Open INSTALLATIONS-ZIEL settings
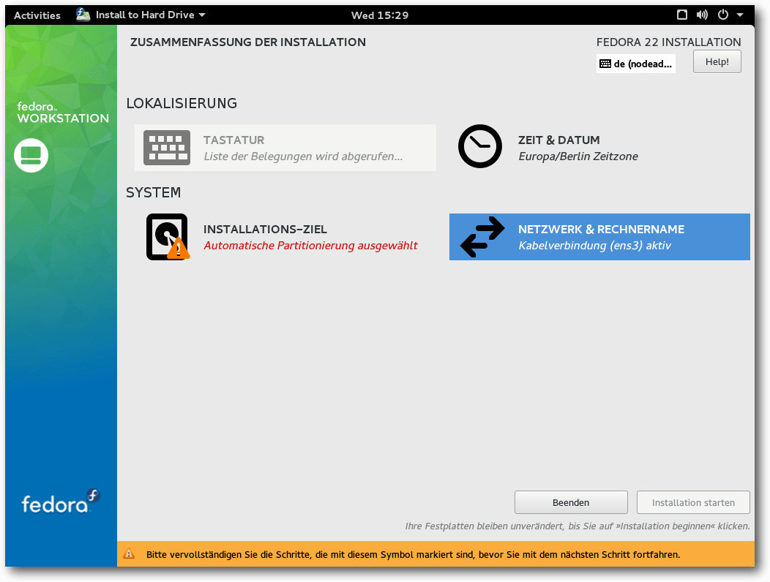Viewport: 770px width, 582px height. 285,237
